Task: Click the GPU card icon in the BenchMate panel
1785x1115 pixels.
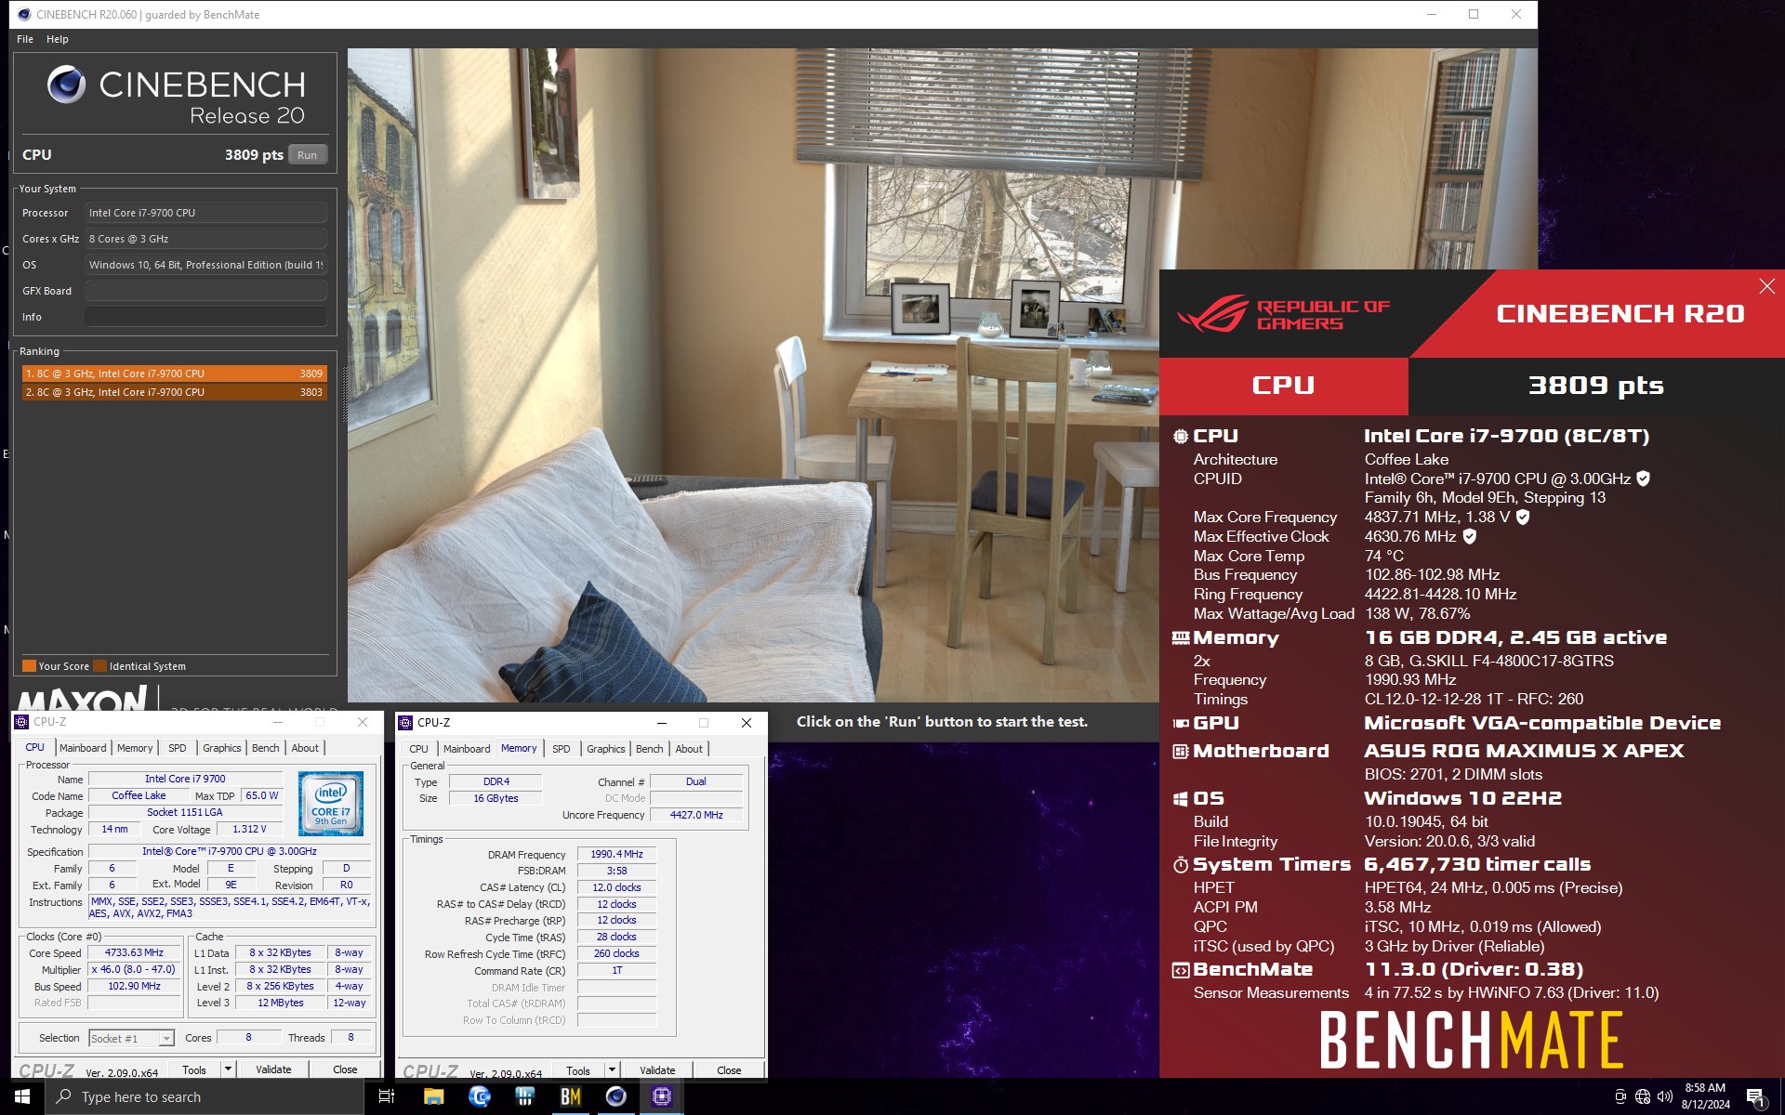Action: (1181, 723)
